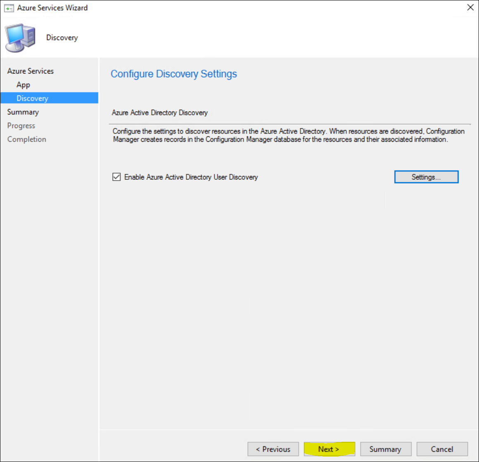
Task: Click the Discovery computer icon in the header
Action: (x=20, y=38)
